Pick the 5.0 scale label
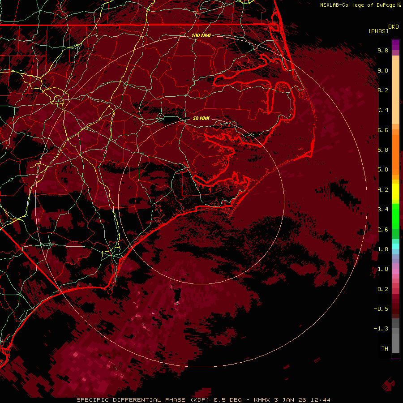Viewport: 403px width, 403px height. pyautogui.click(x=383, y=170)
